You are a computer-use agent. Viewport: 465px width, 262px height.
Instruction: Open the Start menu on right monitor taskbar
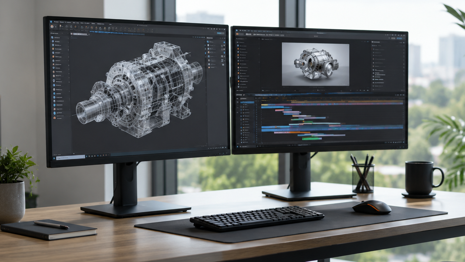tap(237, 147)
